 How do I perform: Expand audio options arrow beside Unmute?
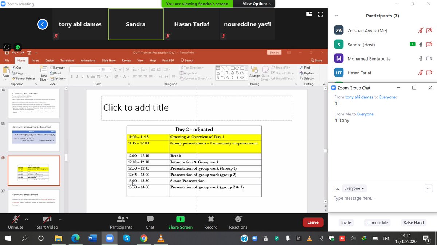pyautogui.click(x=26, y=219)
